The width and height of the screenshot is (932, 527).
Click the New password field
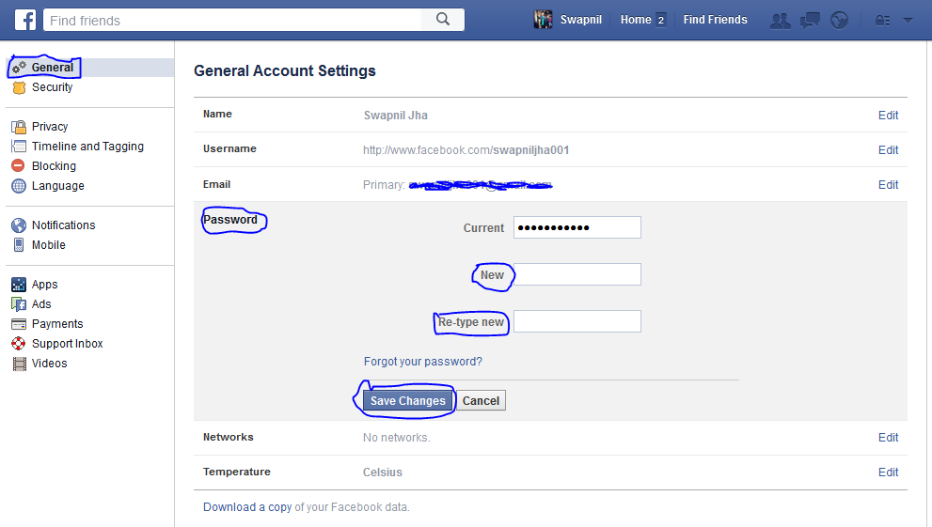pos(577,274)
